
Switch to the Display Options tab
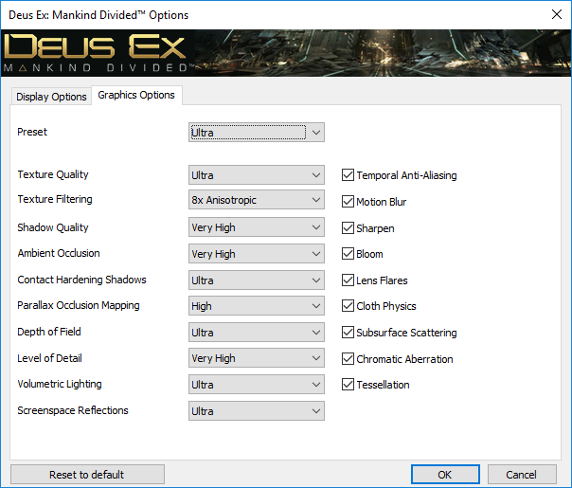pyautogui.click(x=51, y=97)
